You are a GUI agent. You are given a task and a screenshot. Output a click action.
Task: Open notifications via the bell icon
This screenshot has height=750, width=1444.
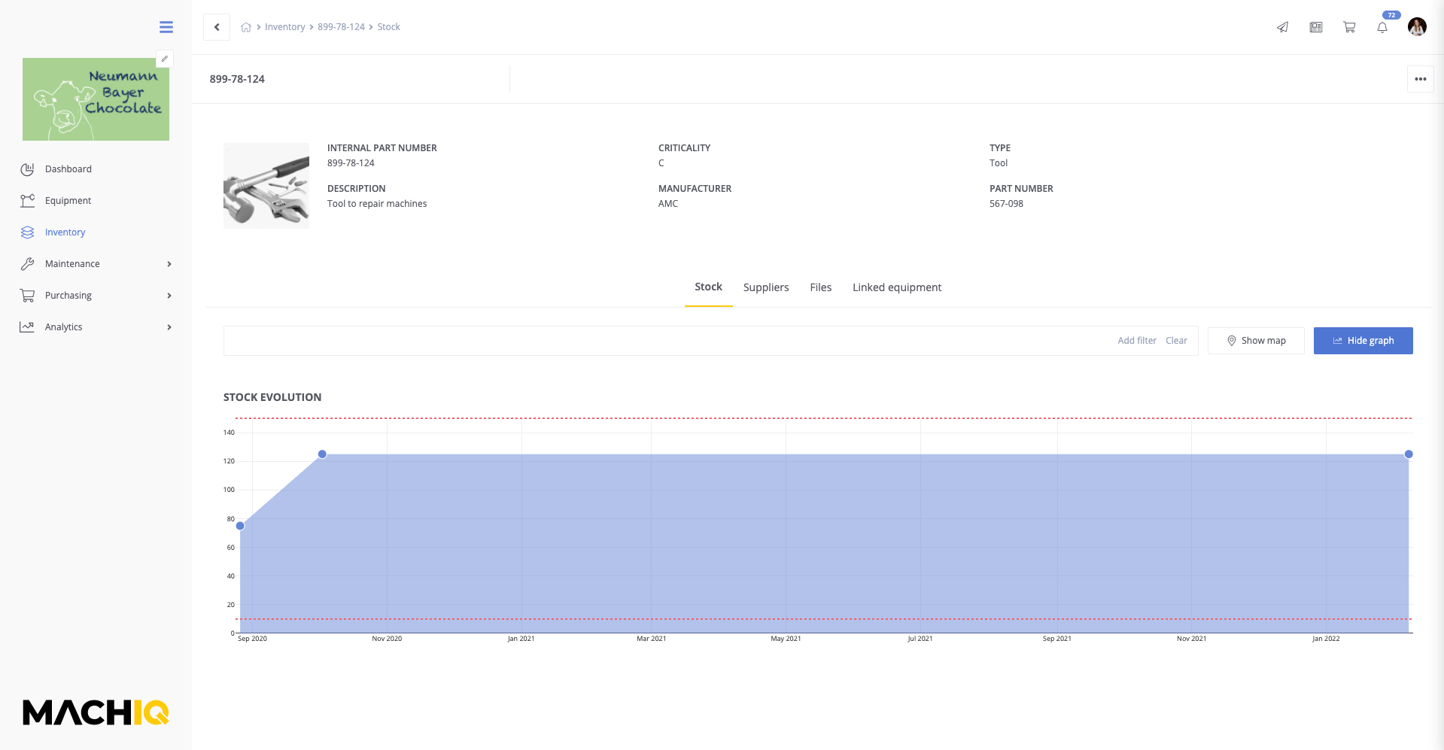click(x=1382, y=26)
